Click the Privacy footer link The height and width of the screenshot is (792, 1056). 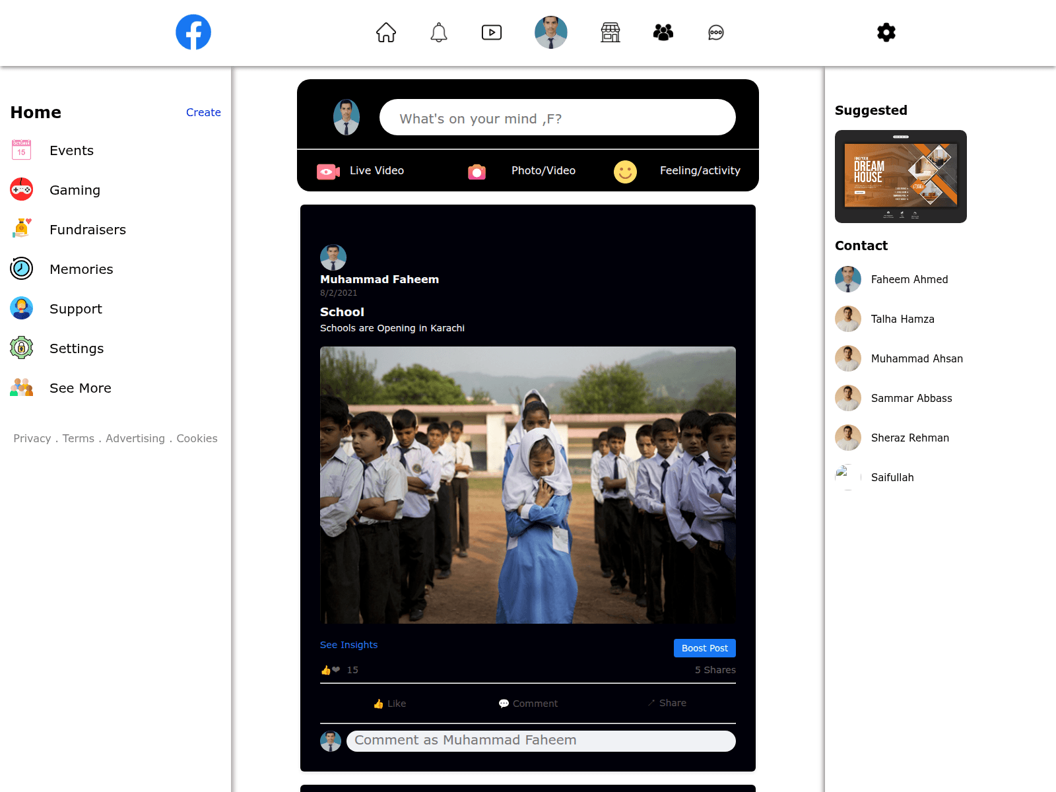(x=32, y=438)
